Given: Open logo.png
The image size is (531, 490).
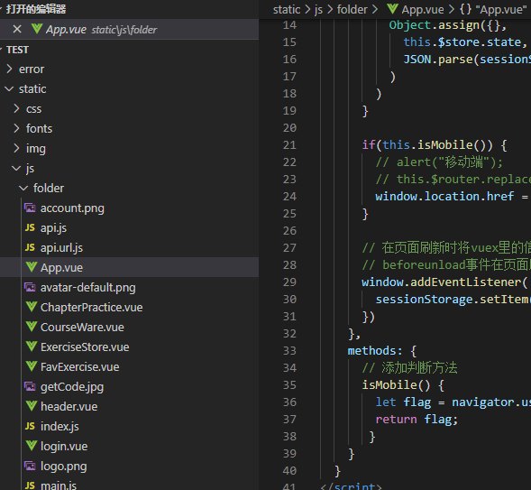Looking at the screenshot, I should point(64,467).
